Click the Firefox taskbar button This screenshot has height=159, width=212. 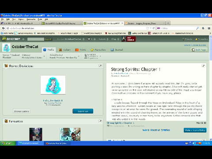pyautogui.click(x=57, y=143)
